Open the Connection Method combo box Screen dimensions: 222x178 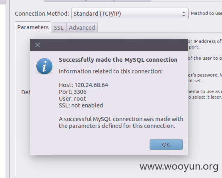tap(130, 14)
